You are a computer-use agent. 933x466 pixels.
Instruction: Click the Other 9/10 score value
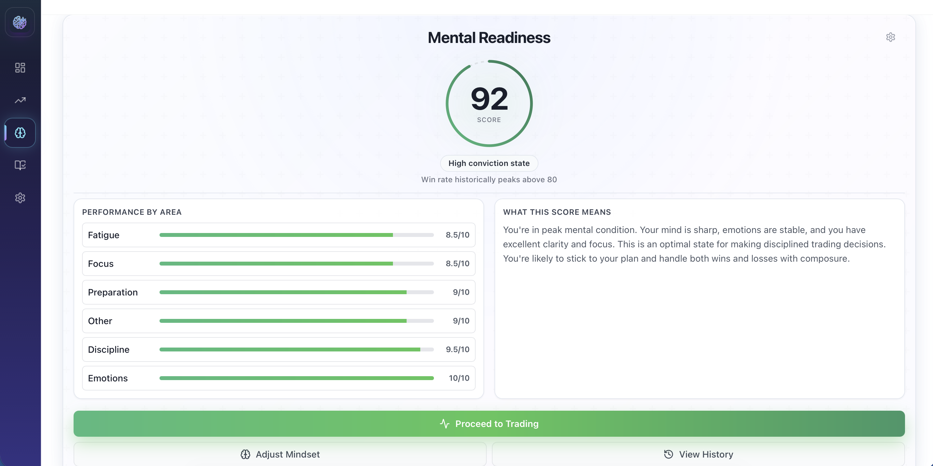tap(461, 321)
